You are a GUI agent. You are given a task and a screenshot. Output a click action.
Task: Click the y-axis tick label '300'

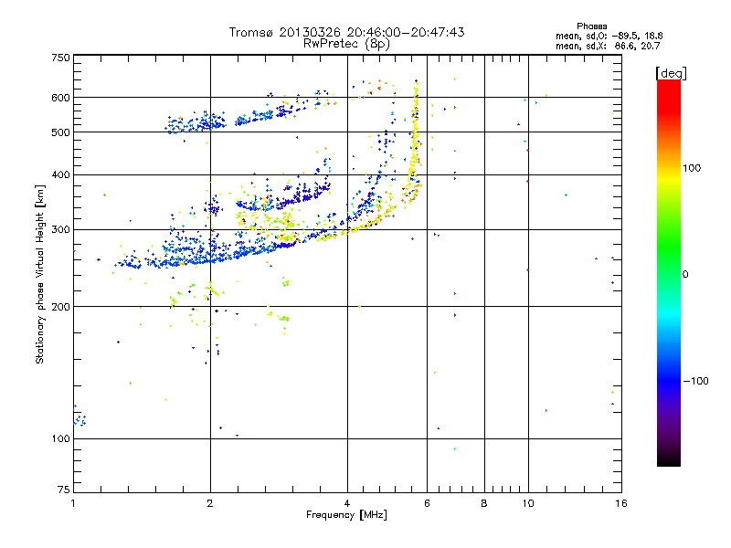pyautogui.click(x=60, y=230)
